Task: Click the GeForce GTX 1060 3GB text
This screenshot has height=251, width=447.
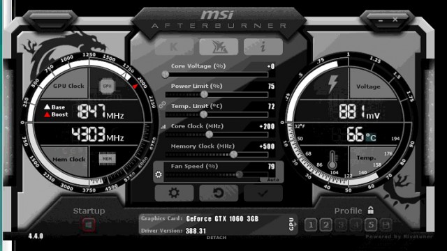Action: [222, 219]
